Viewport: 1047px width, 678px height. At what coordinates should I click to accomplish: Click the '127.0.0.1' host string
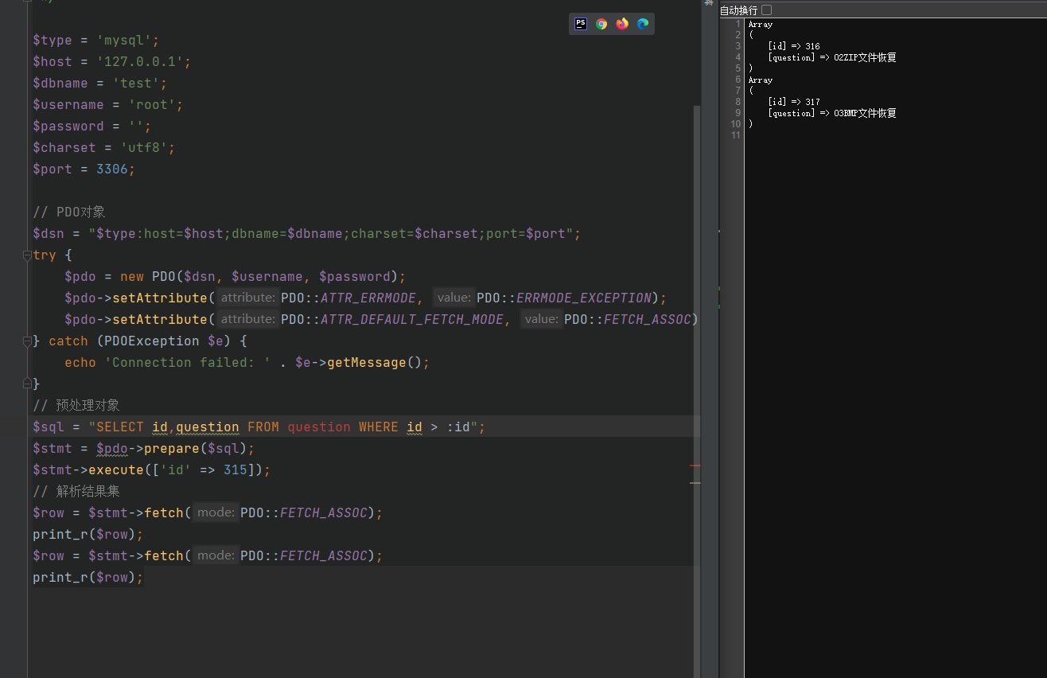point(140,61)
